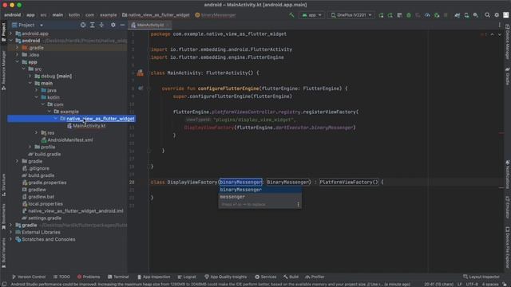Screen dimensions: 511x287
Task: Click Sync Project with Gradle Files icon
Action: coord(458,15)
